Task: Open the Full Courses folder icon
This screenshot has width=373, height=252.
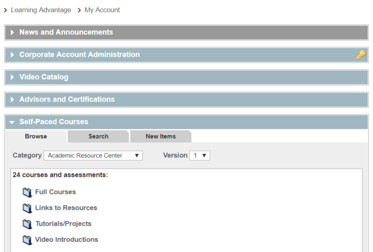Action: coord(27,192)
